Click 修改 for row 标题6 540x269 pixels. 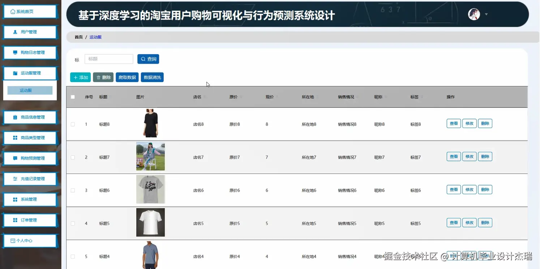pyautogui.click(x=469, y=190)
